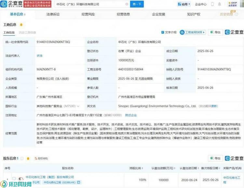This screenshot has height=188, width=244.
Task: Open the 应用 apps dropdown
Action: [x=184, y=4]
